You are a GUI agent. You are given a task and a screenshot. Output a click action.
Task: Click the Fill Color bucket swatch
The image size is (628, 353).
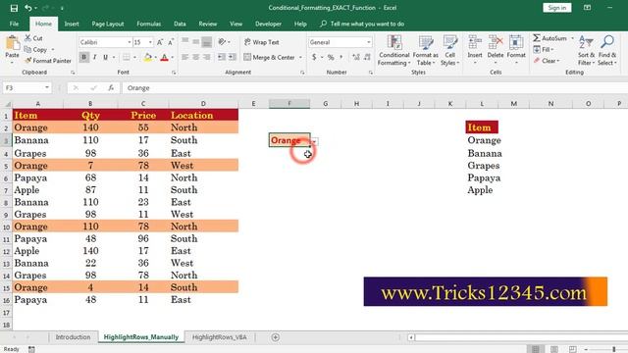(147, 58)
